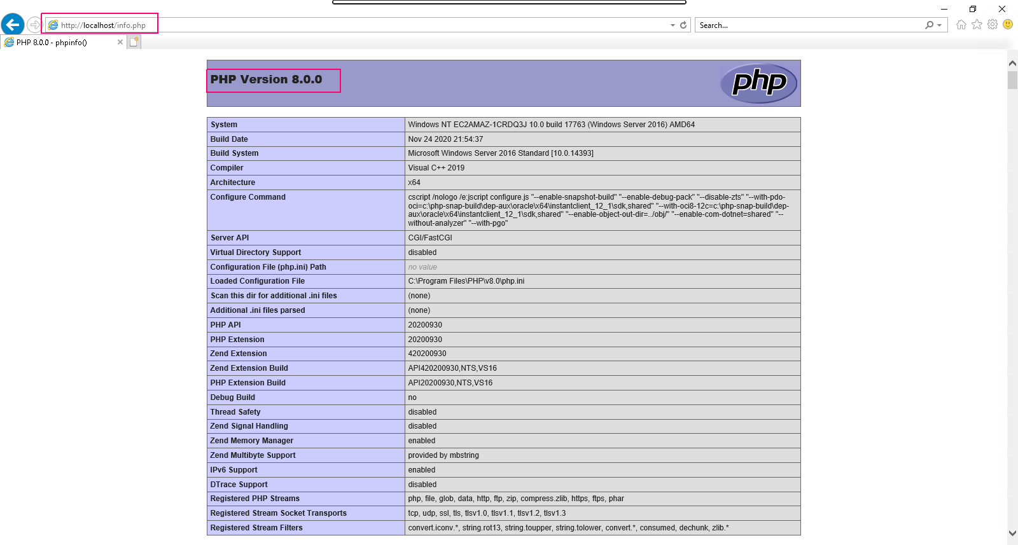Image resolution: width=1018 pixels, height=545 pixels.
Task: Click the smiley feedback icon
Action: 1008,24
